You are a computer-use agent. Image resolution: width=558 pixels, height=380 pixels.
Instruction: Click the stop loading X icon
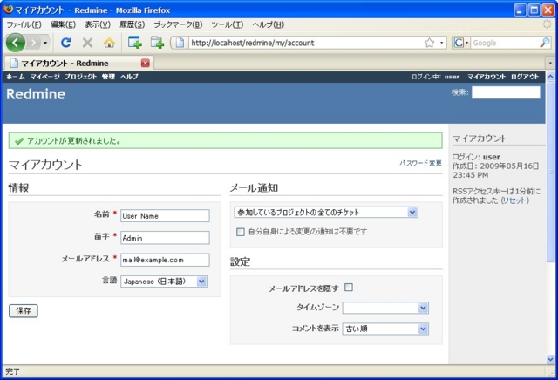87,43
